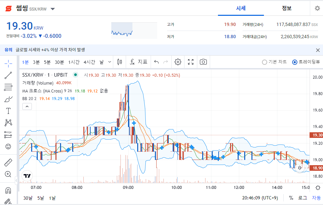Image resolution: width=323 pixels, height=205 pixels.
Task: Click the 18.90 price label on scale
Action: (x=316, y=168)
